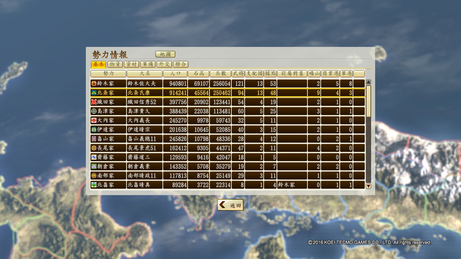Click the 北畠家 green crest icon
Screen dimensions: 461x259
(94, 185)
